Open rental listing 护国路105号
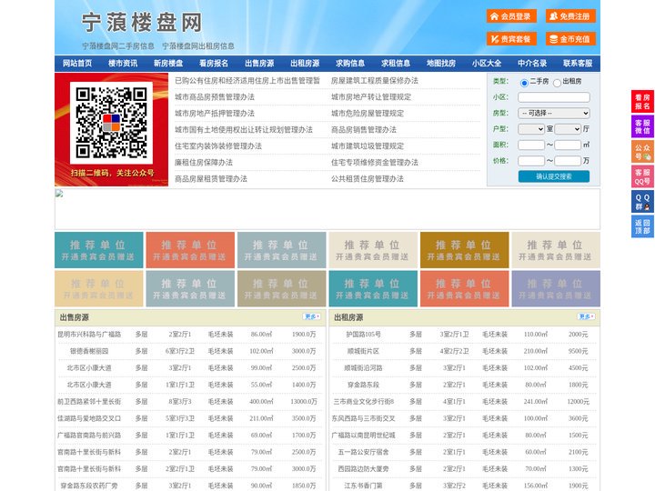This screenshot has width=655, height=491. point(363,335)
